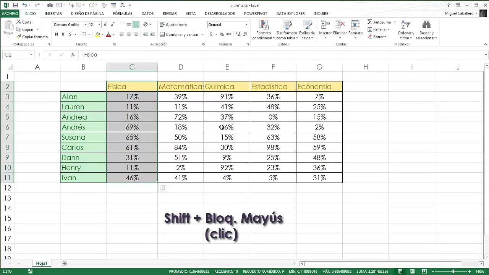Viewport: 489px width, 275px height.
Task: Apply the red font color A
Action: tap(108, 34)
